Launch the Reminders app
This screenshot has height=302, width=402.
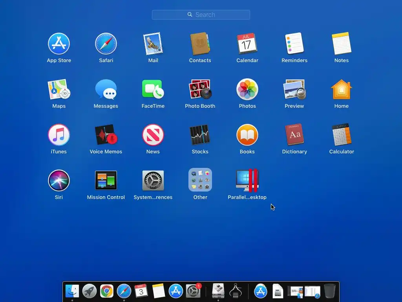pyautogui.click(x=294, y=43)
